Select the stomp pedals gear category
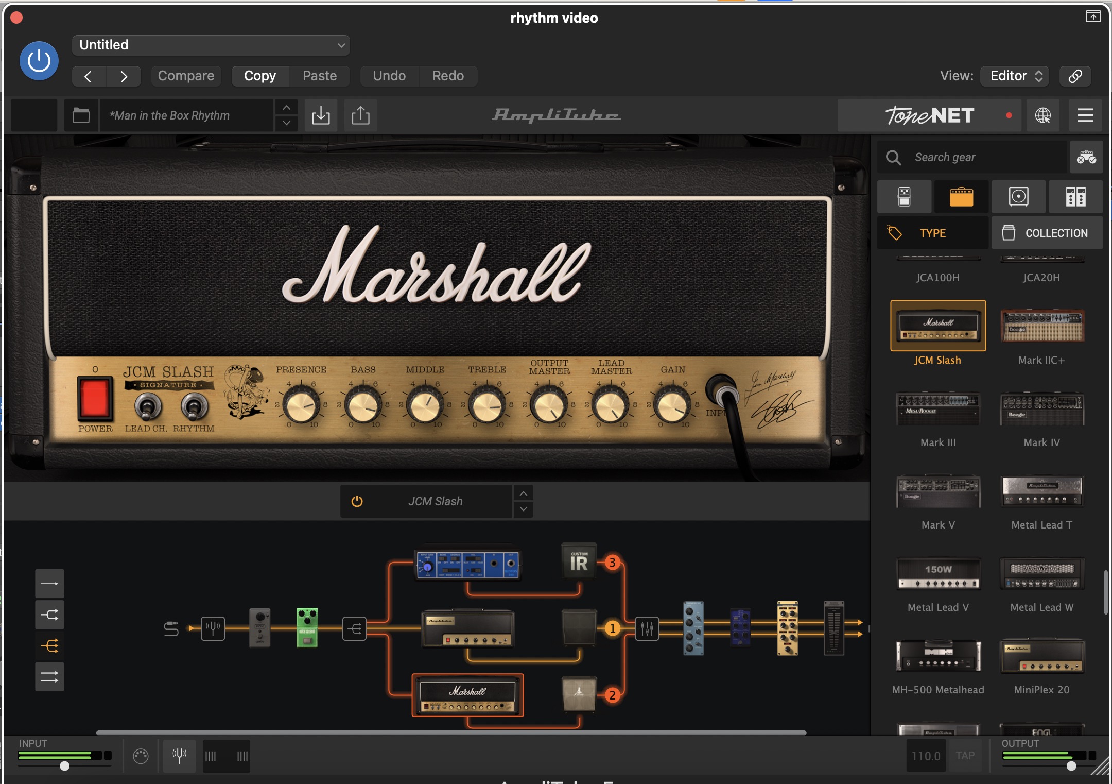Screen dimensions: 1112x784 904,197
